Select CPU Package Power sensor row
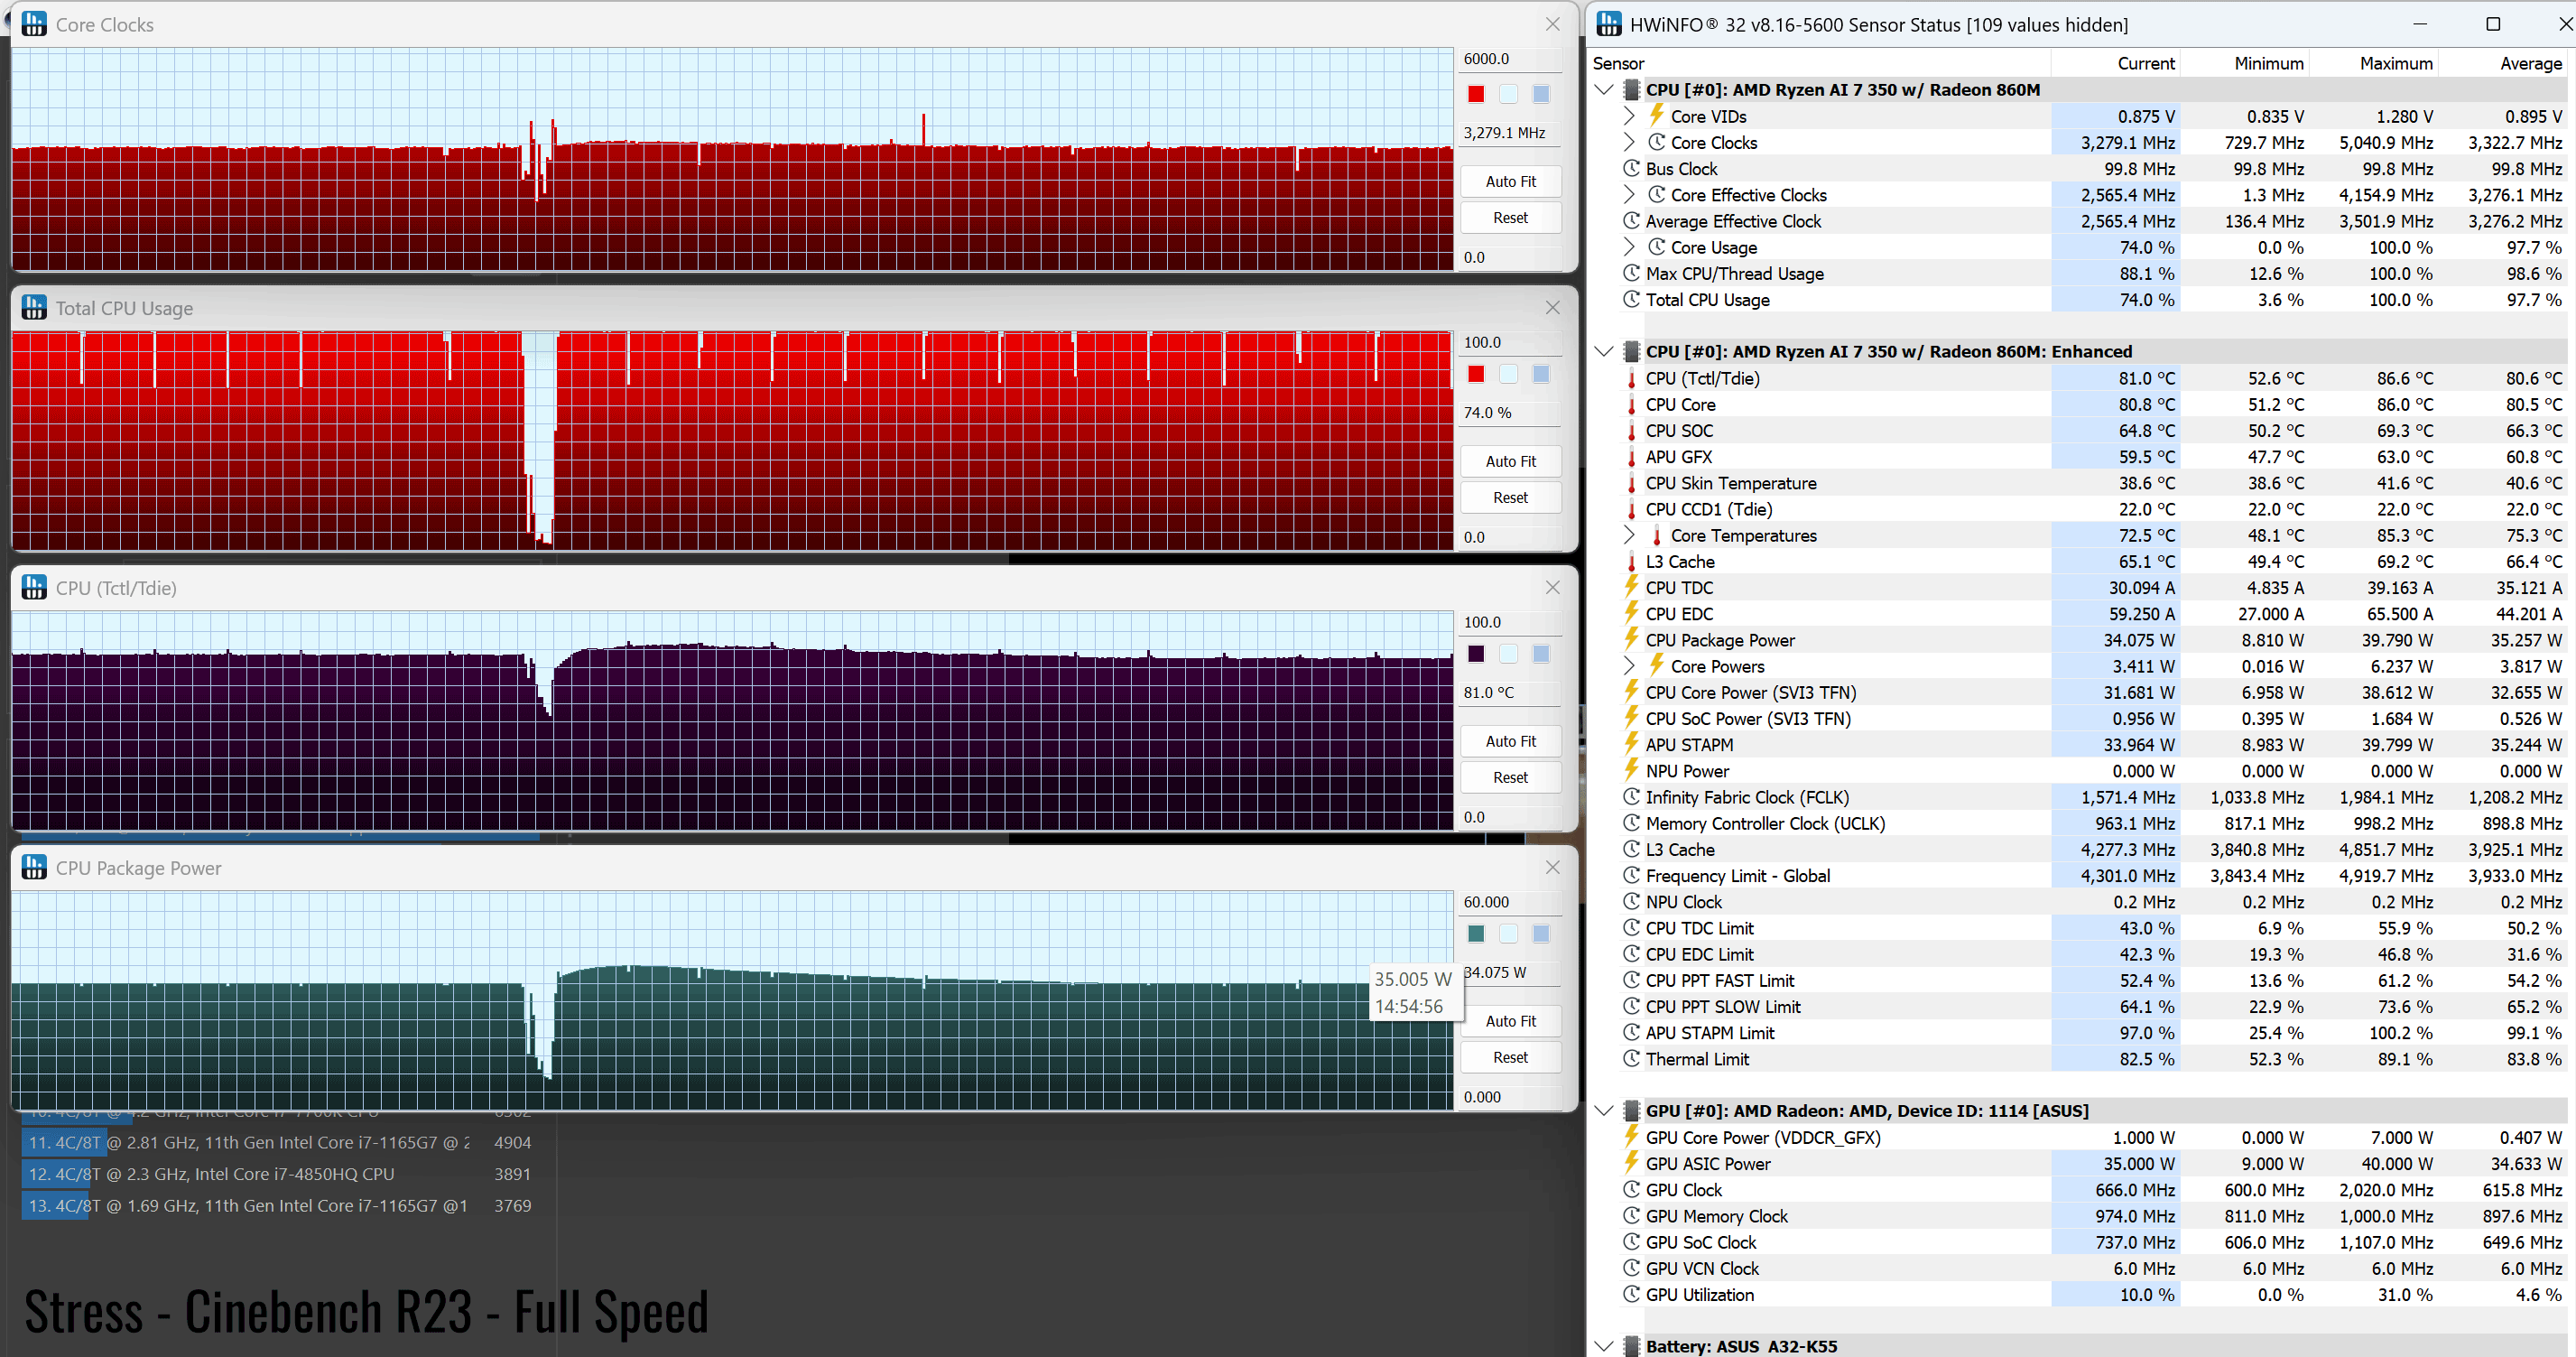 [2078, 640]
